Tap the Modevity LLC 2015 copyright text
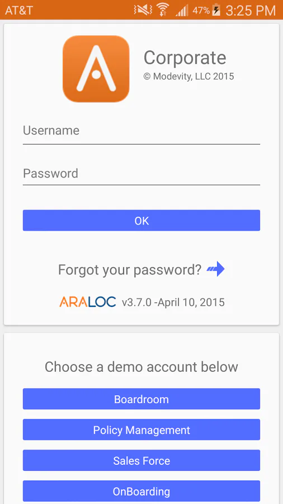283x504 pixels. [188, 77]
